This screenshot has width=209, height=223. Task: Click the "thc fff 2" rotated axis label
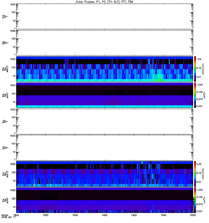(5, 148)
